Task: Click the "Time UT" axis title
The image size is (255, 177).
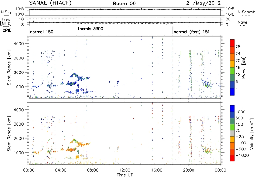Action: [x=125, y=175]
